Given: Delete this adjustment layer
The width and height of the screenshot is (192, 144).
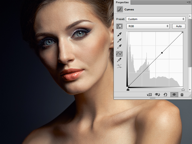Looking at the screenshot, I should tap(182, 95).
